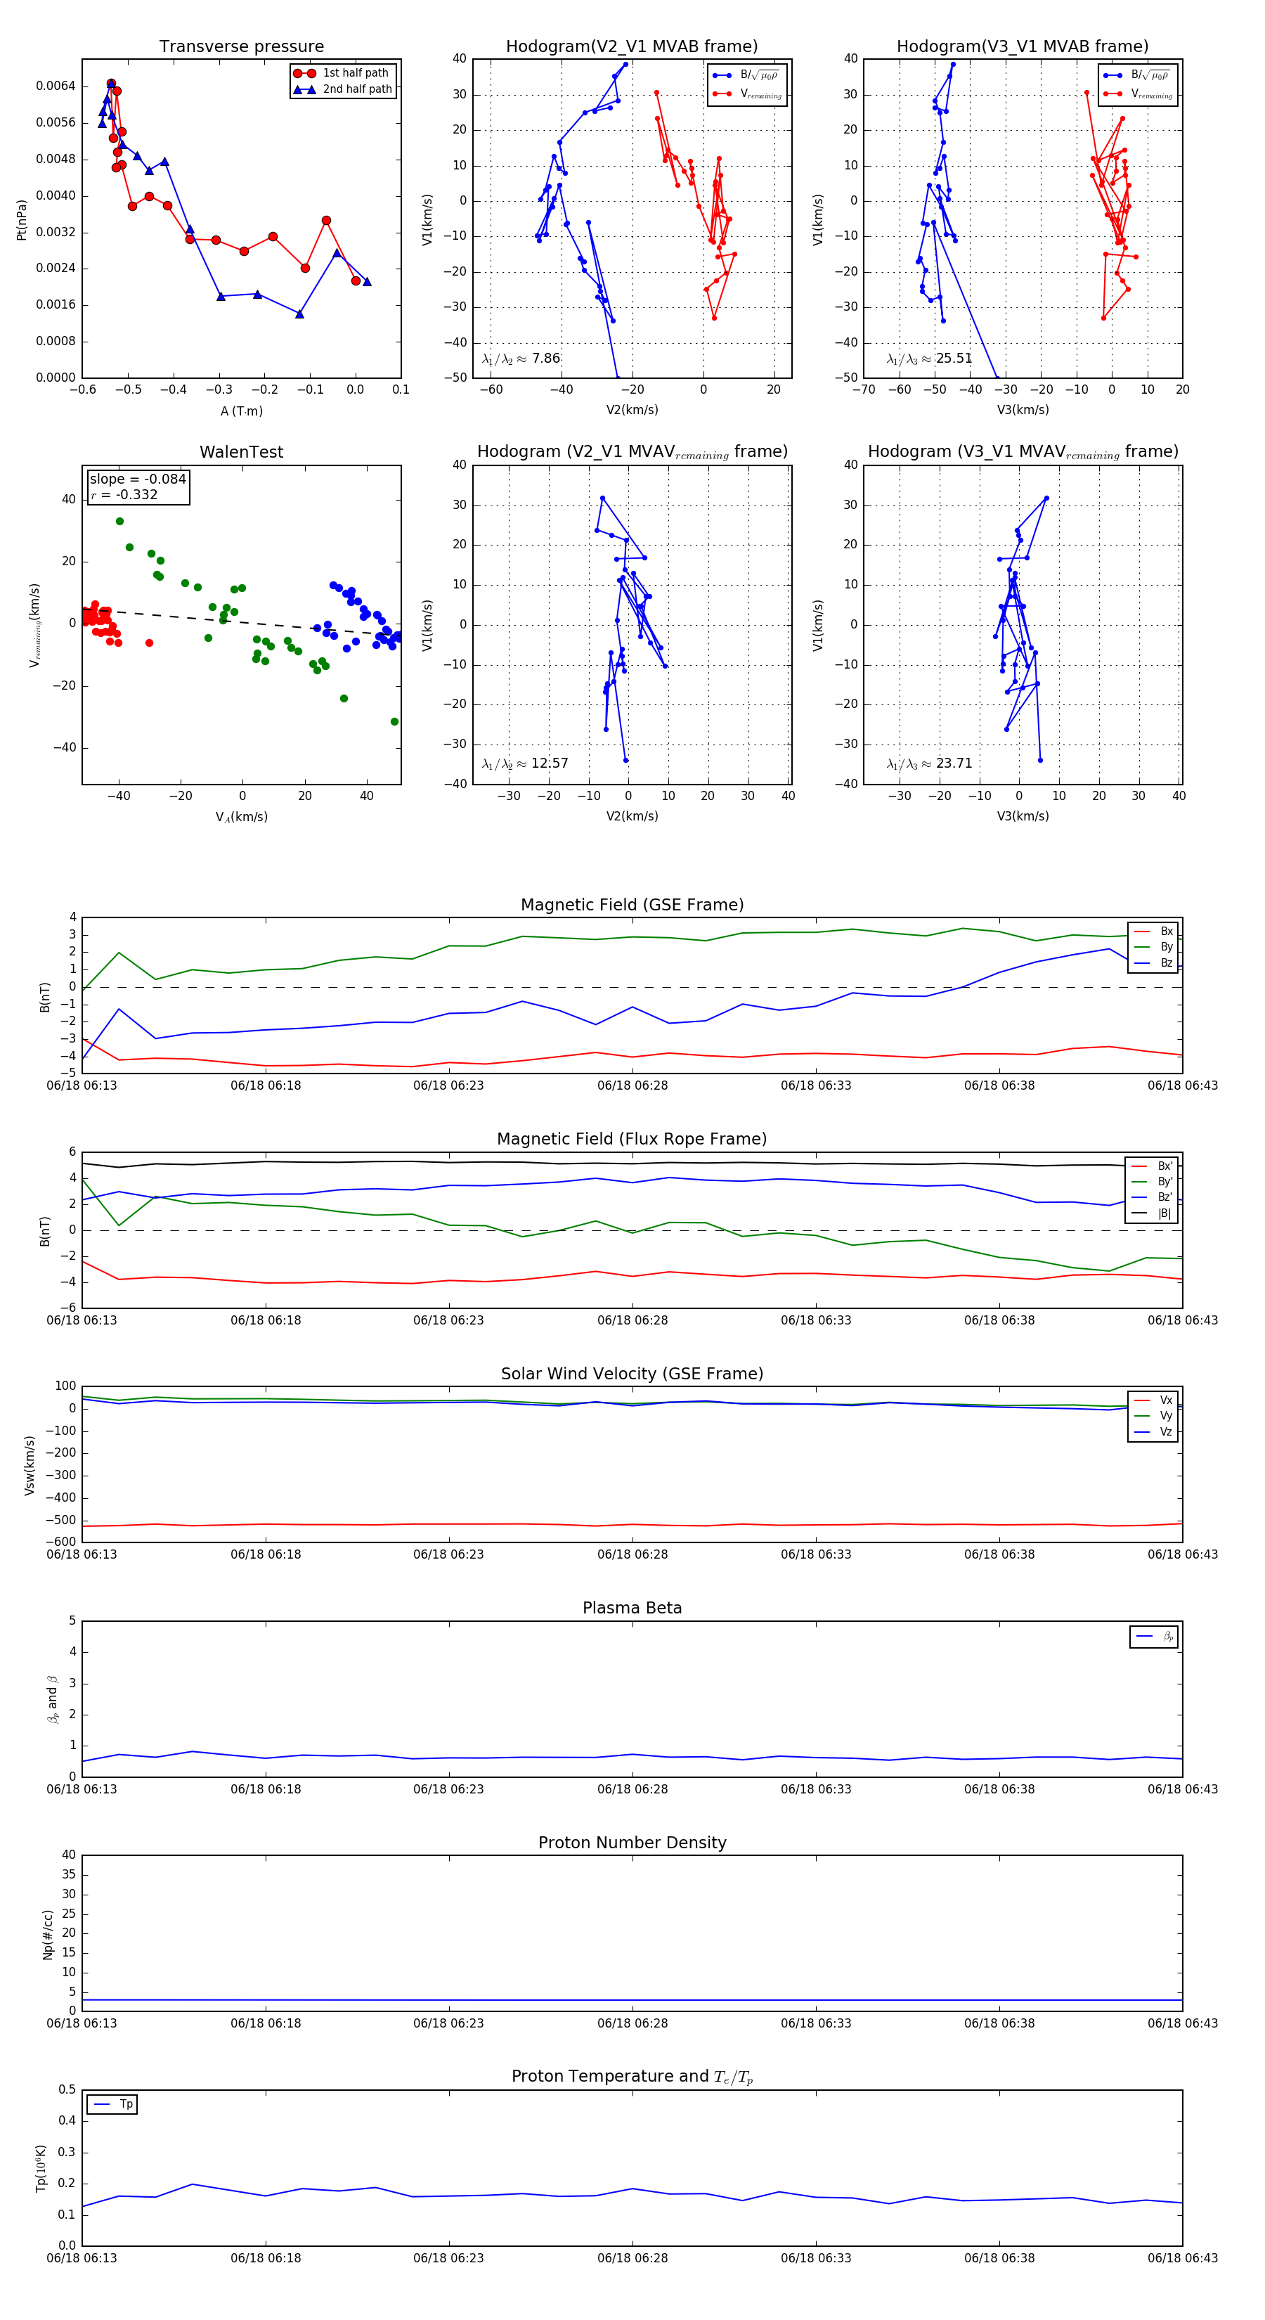This screenshot has width=1265, height=2320.
Task: Click the "Hodogram(V3_V1 MVAB frame)" title
Action: pos(1022,47)
